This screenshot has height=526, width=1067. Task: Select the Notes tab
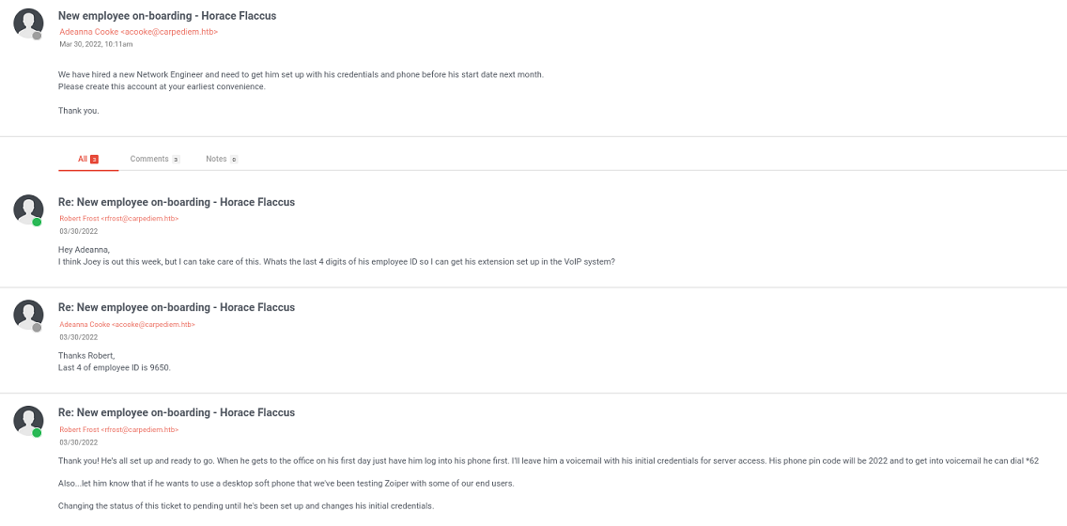tap(216, 159)
